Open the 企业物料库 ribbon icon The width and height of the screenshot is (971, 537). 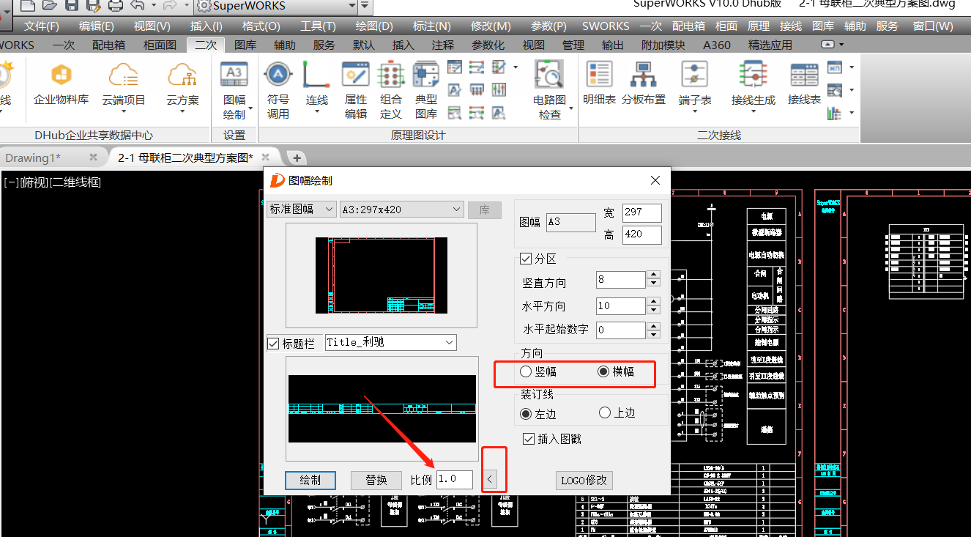[62, 84]
